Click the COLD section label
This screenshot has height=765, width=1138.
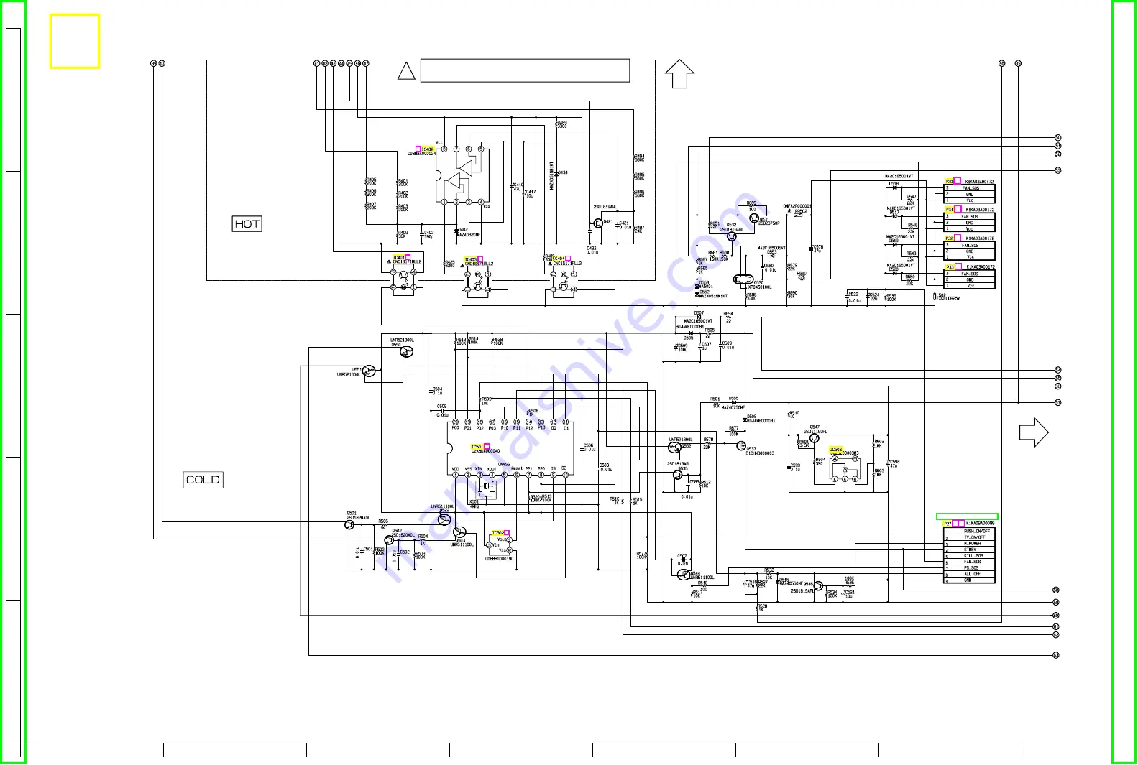[203, 480]
